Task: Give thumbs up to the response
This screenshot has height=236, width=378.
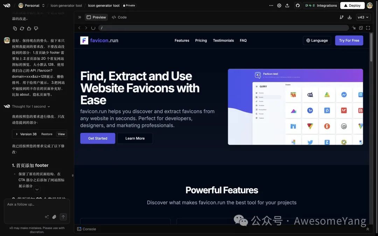Action: point(29,28)
